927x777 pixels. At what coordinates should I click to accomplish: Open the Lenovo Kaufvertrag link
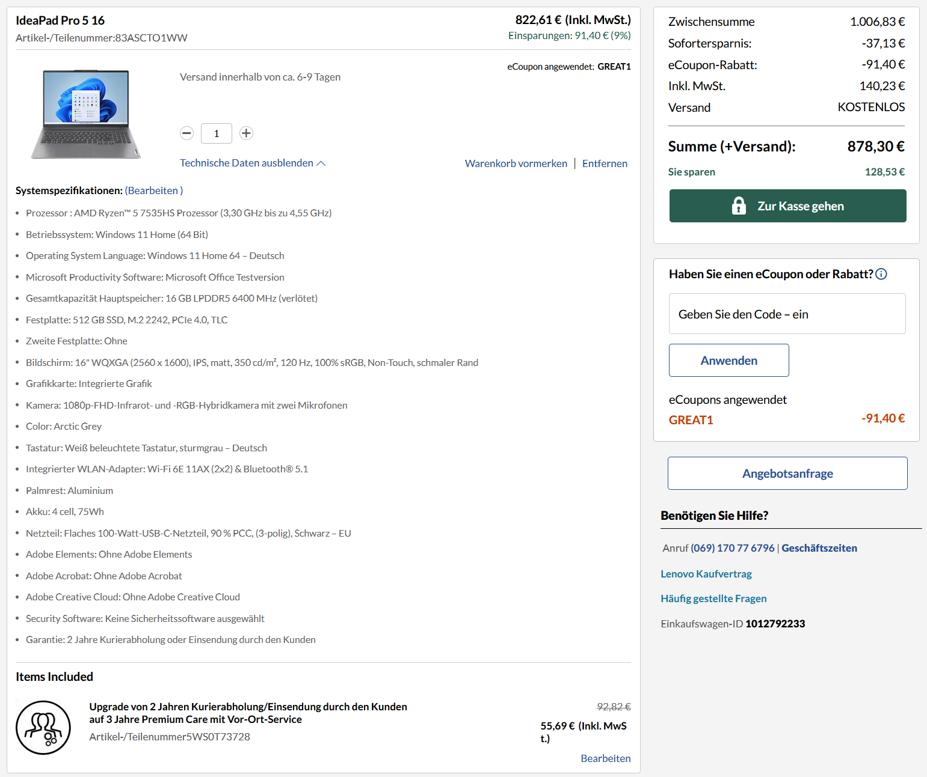(x=706, y=574)
